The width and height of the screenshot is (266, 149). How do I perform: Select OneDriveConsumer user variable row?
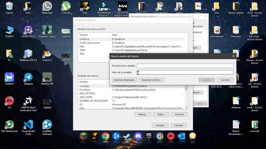(x=131, y=43)
